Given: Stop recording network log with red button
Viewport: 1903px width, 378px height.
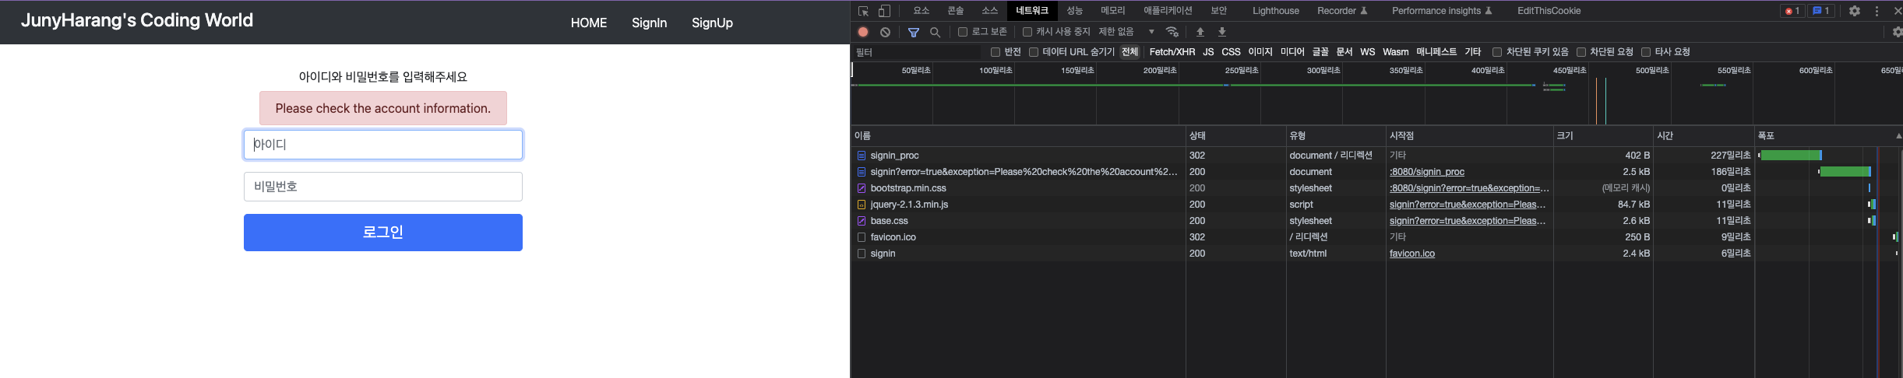Looking at the screenshot, I should click(863, 32).
